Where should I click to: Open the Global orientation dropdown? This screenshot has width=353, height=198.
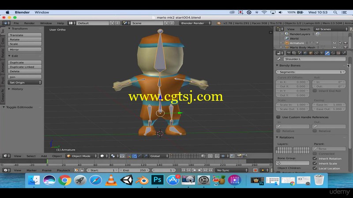click(x=159, y=156)
